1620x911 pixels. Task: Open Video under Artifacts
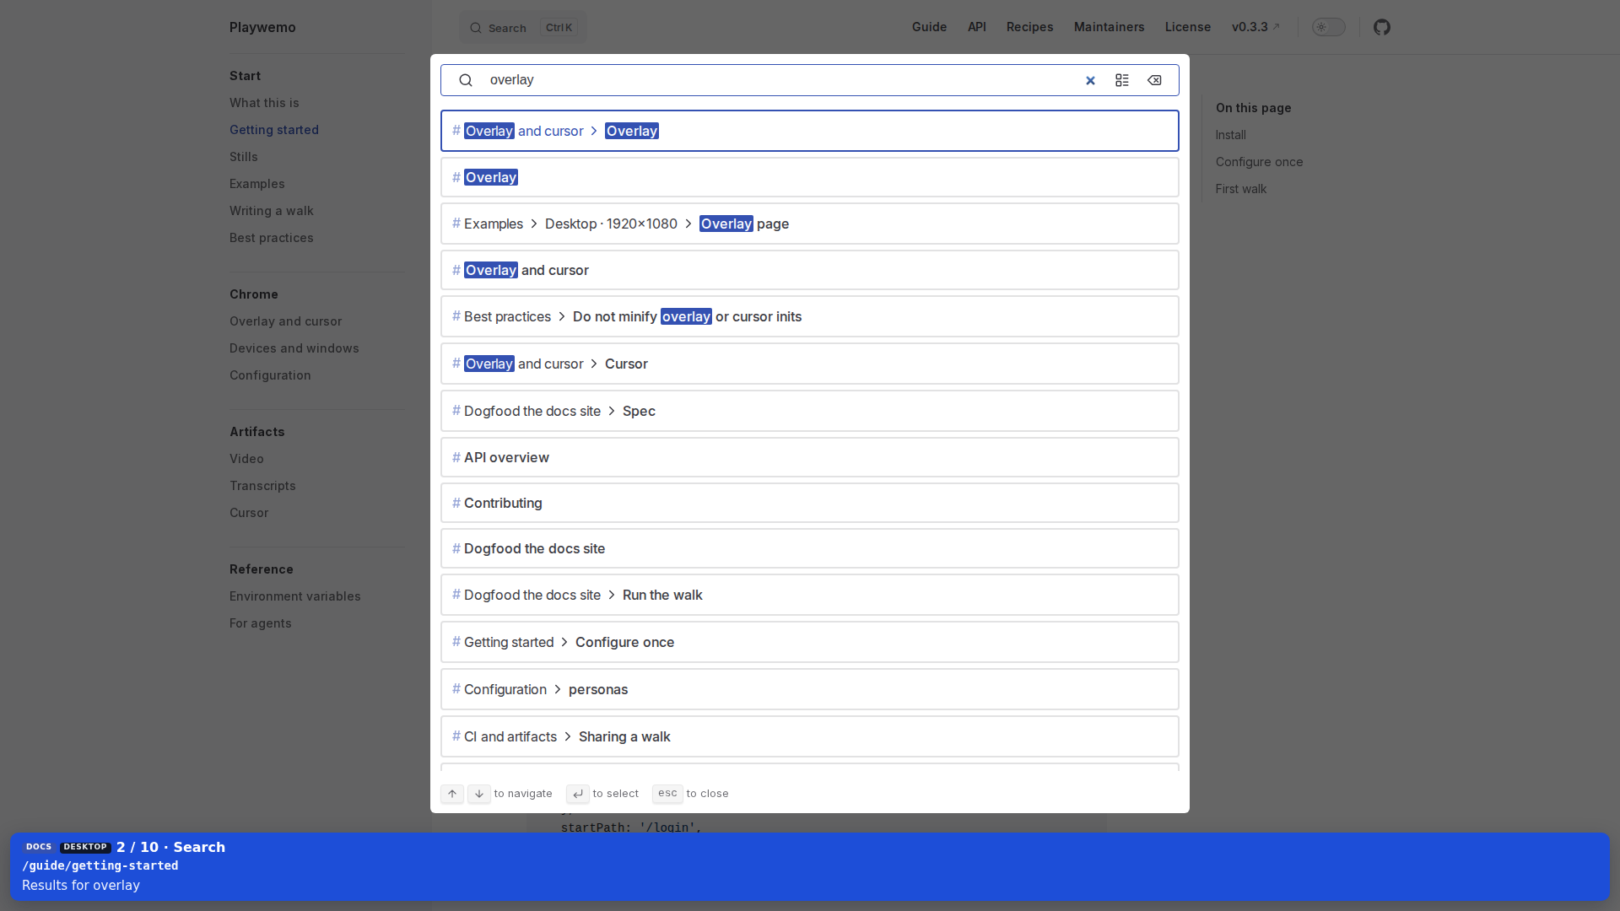(246, 459)
